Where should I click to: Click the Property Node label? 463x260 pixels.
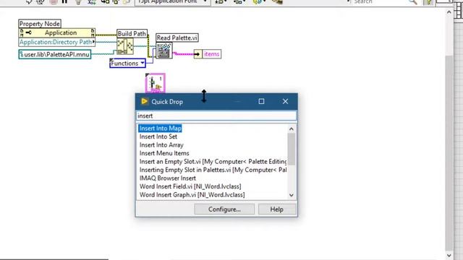coord(40,24)
